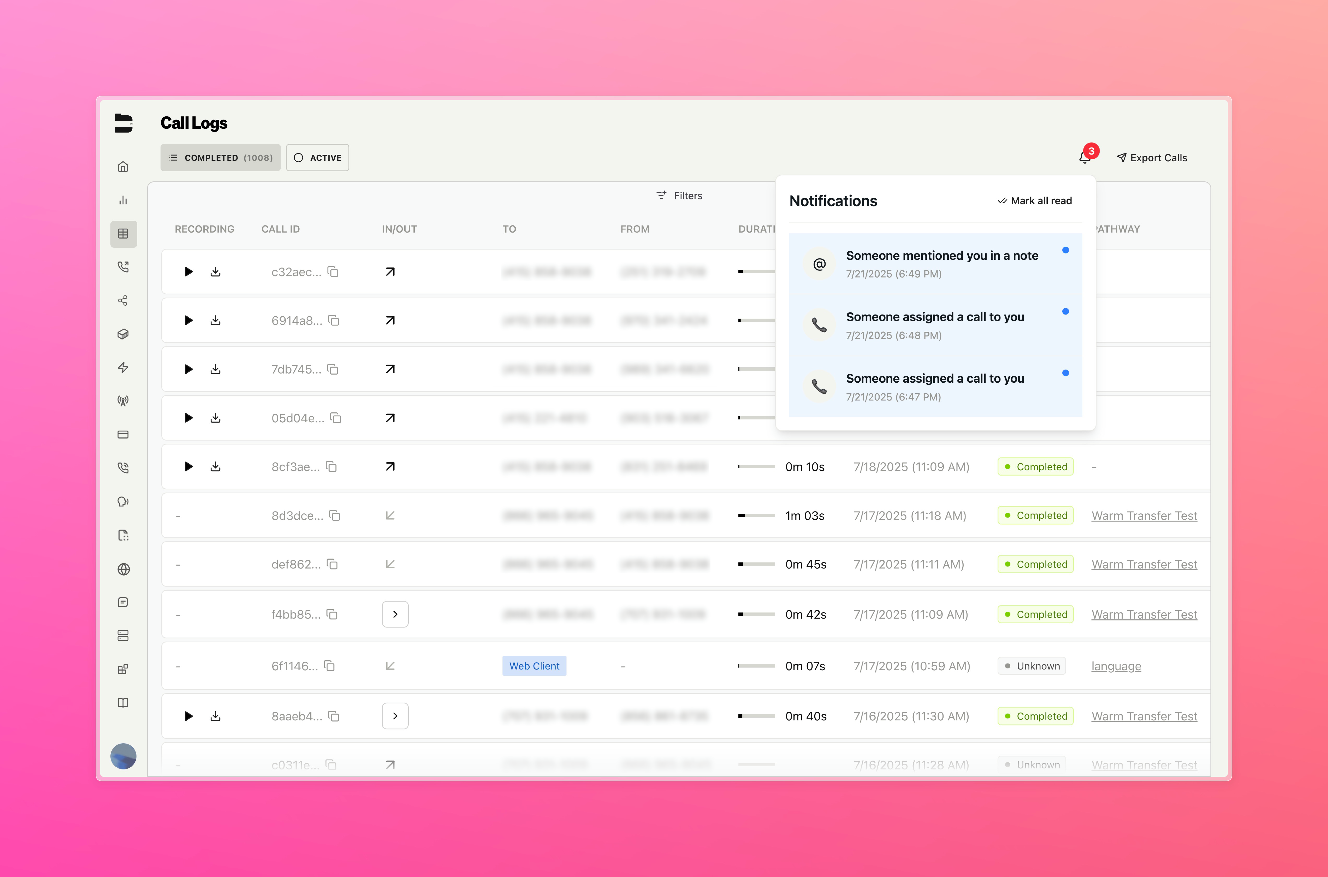The height and width of the screenshot is (877, 1328).
Task: Open the Analytics bar chart icon
Action: click(x=123, y=200)
